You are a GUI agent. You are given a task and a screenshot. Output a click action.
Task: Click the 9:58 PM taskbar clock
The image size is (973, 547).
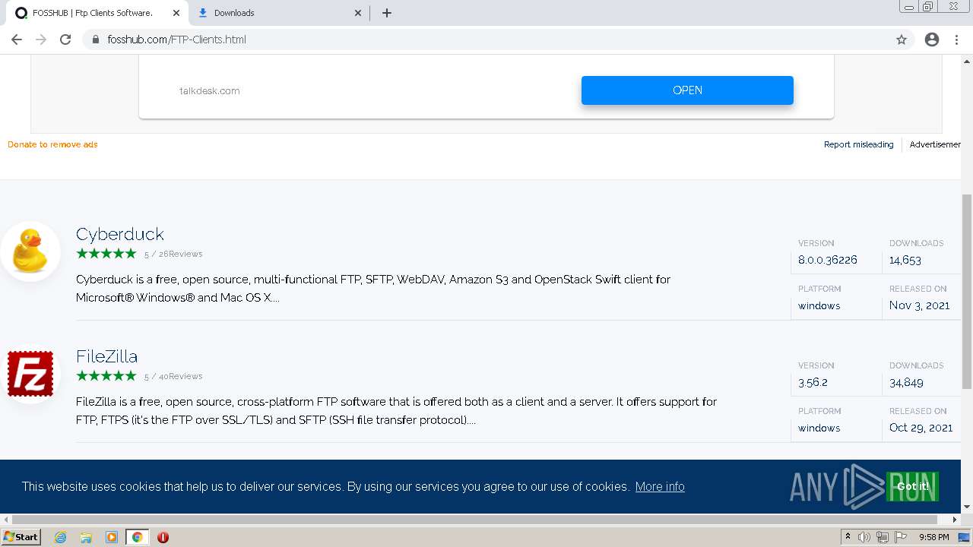(934, 537)
